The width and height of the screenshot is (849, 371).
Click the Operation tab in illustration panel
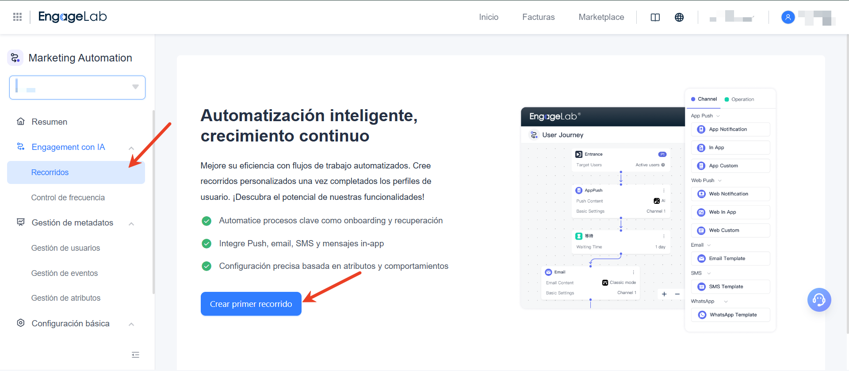(x=739, y=99)
